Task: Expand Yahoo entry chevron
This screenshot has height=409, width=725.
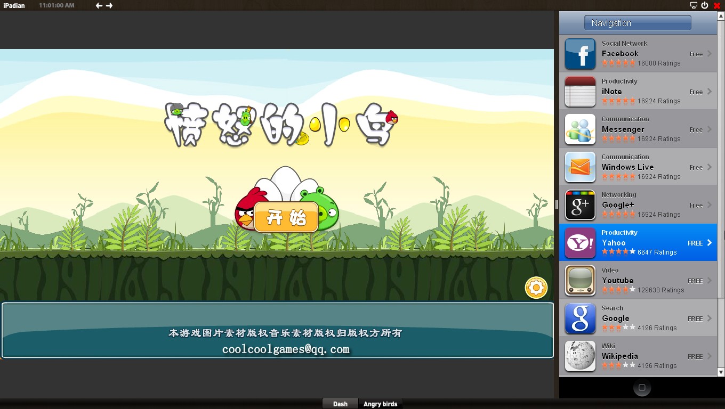Action: click(x=710, y=243)
